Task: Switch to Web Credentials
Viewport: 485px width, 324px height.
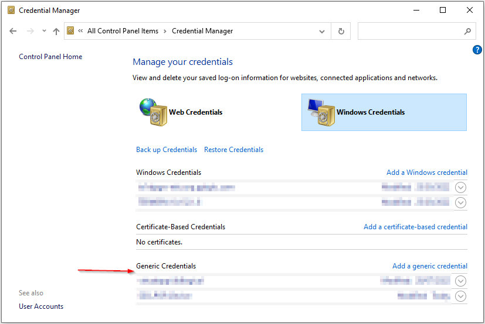Action: point(195,112)
